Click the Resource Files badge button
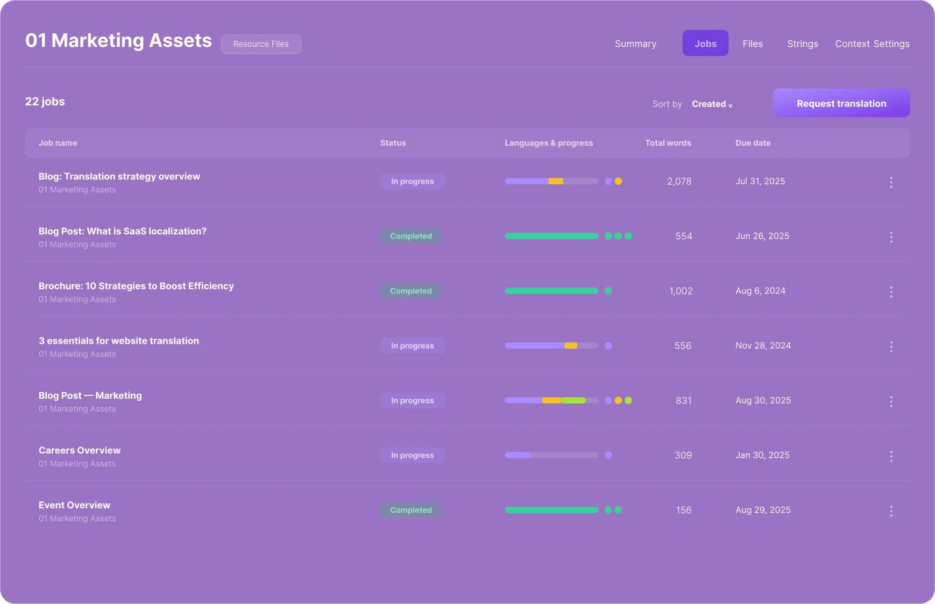 pos(261,44)
